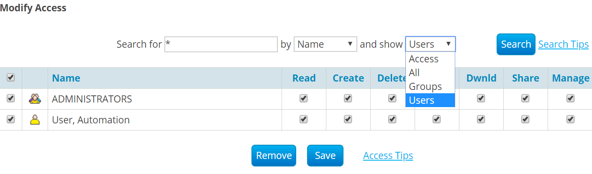This screenshot has height=174, width=592.
Task: Click the Automation User person icon
Action: (x=35, y=120)
